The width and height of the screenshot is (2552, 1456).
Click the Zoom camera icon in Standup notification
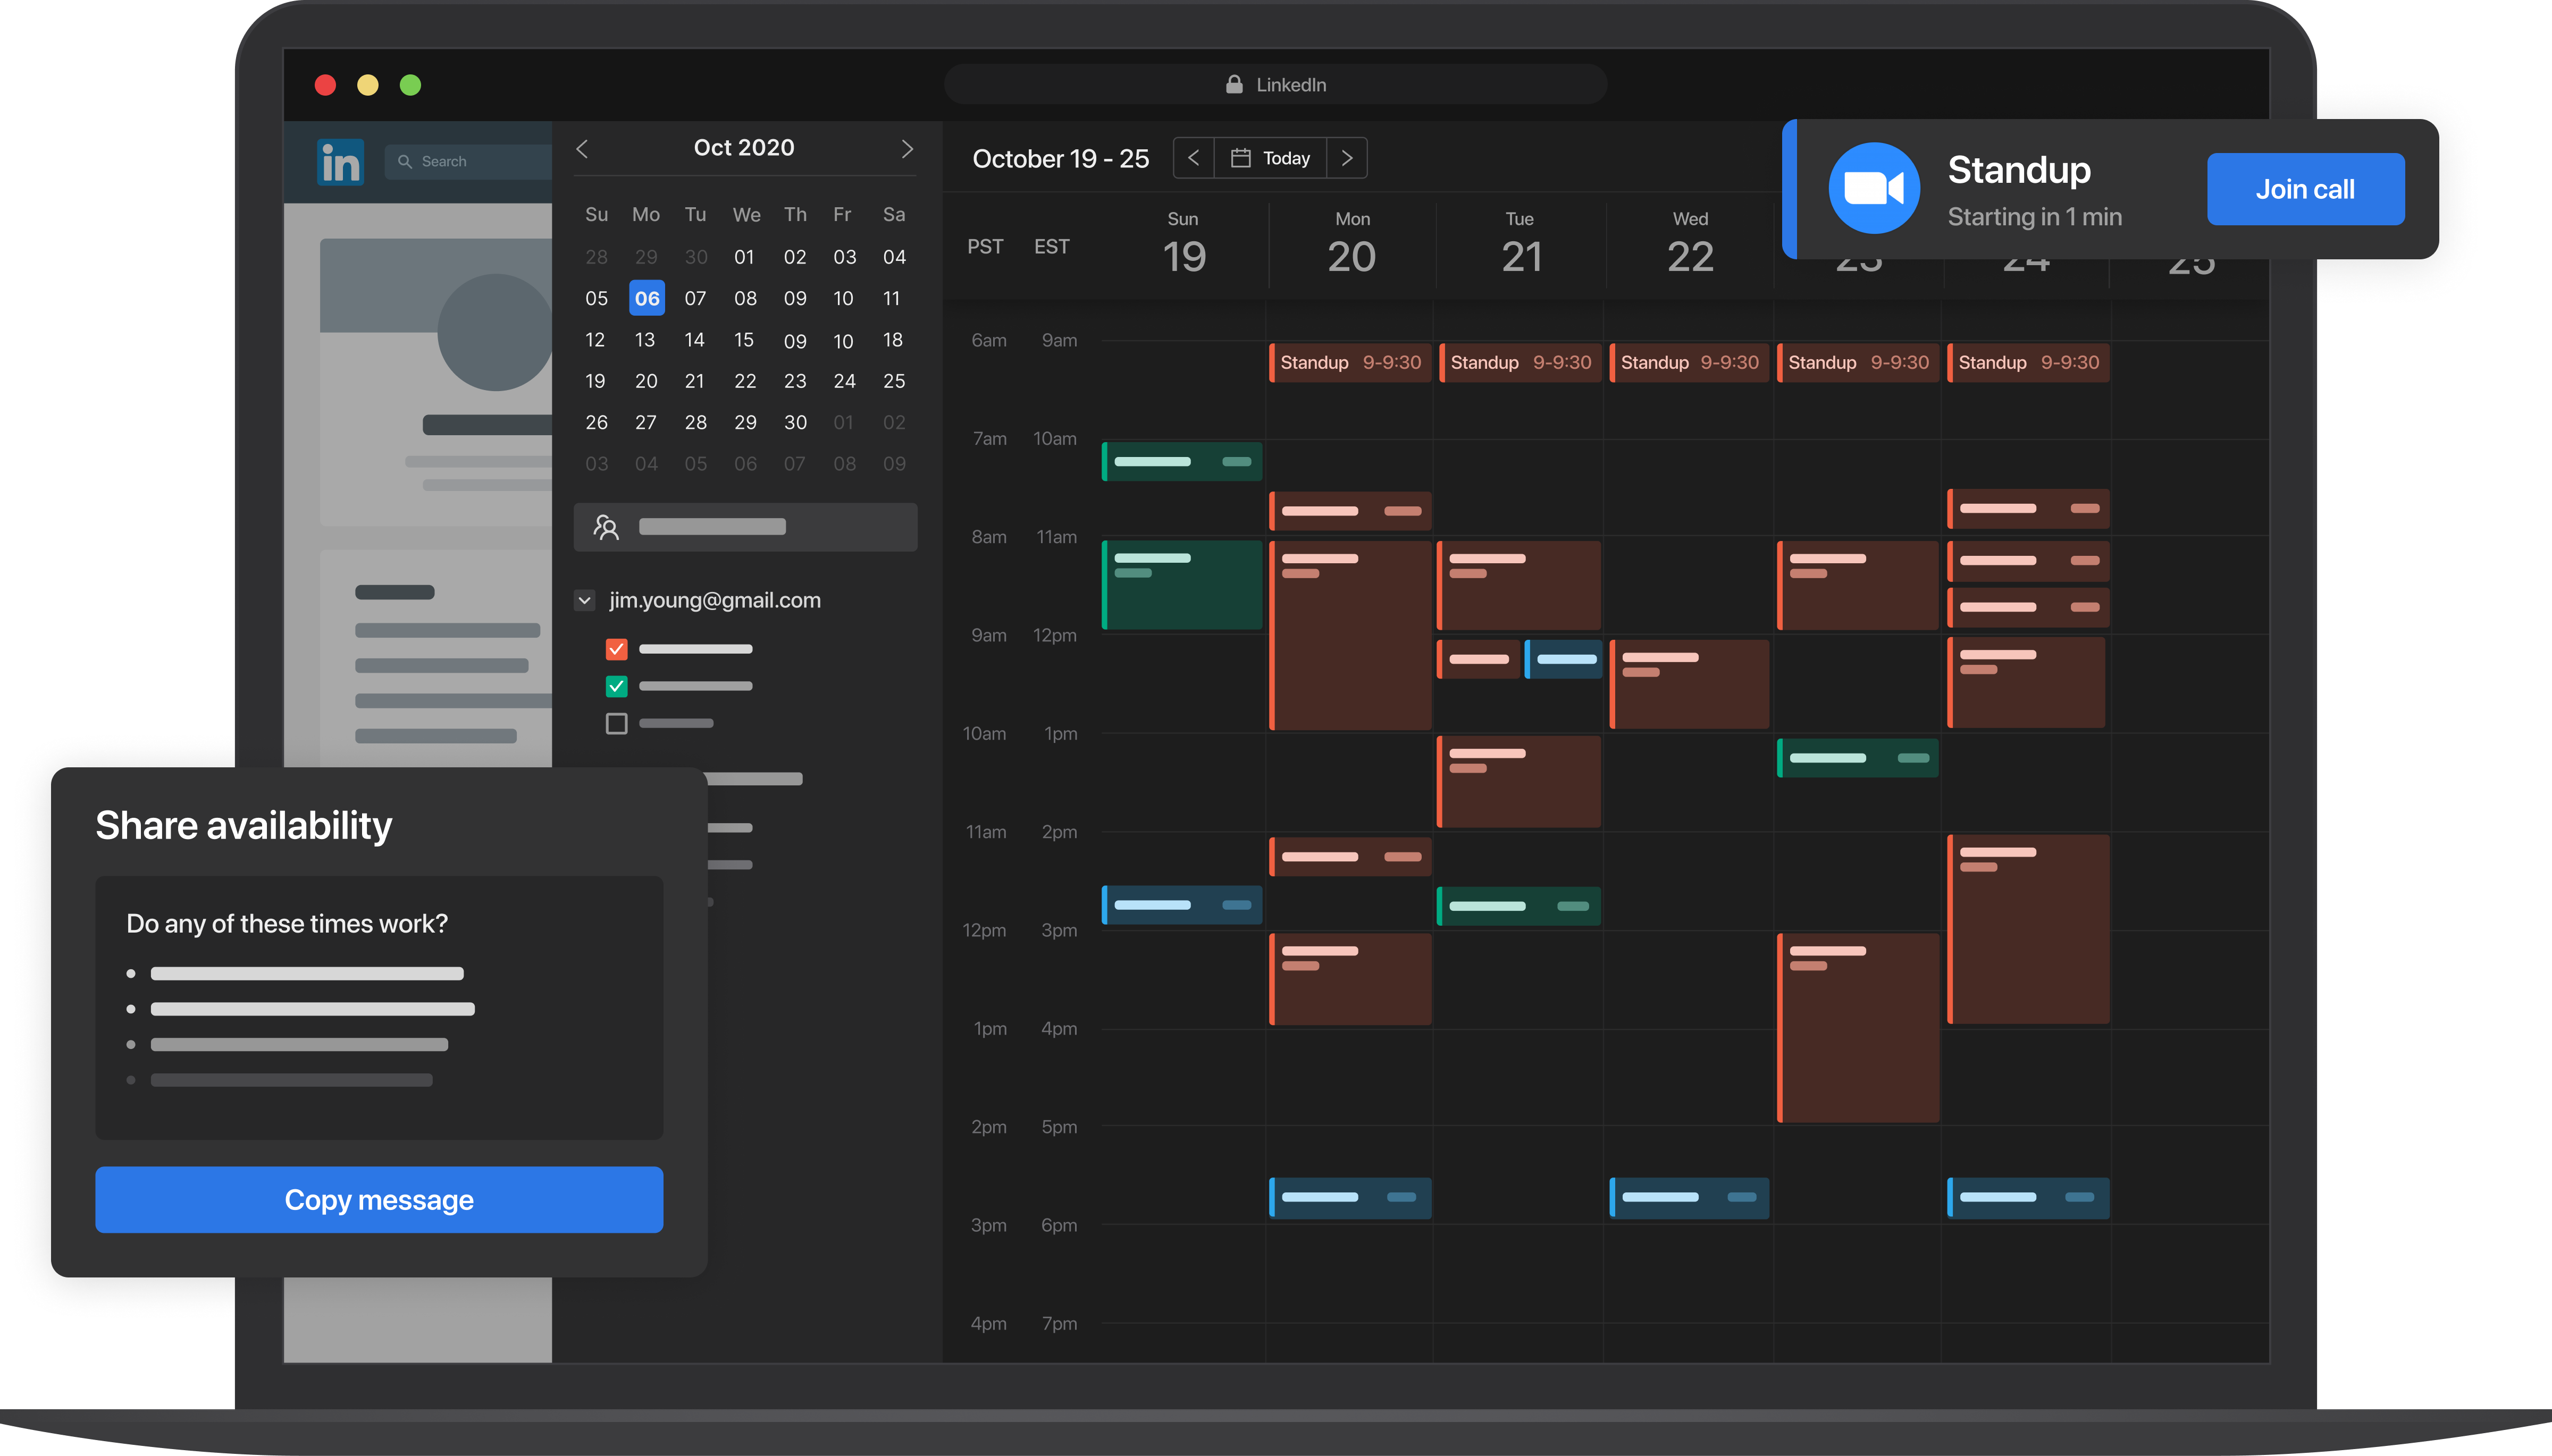1874,188
